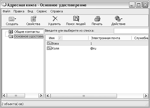Click the right scroll arrow in the tree pane
The height and width of the screenshot is (108, 150).
point(41,96)
